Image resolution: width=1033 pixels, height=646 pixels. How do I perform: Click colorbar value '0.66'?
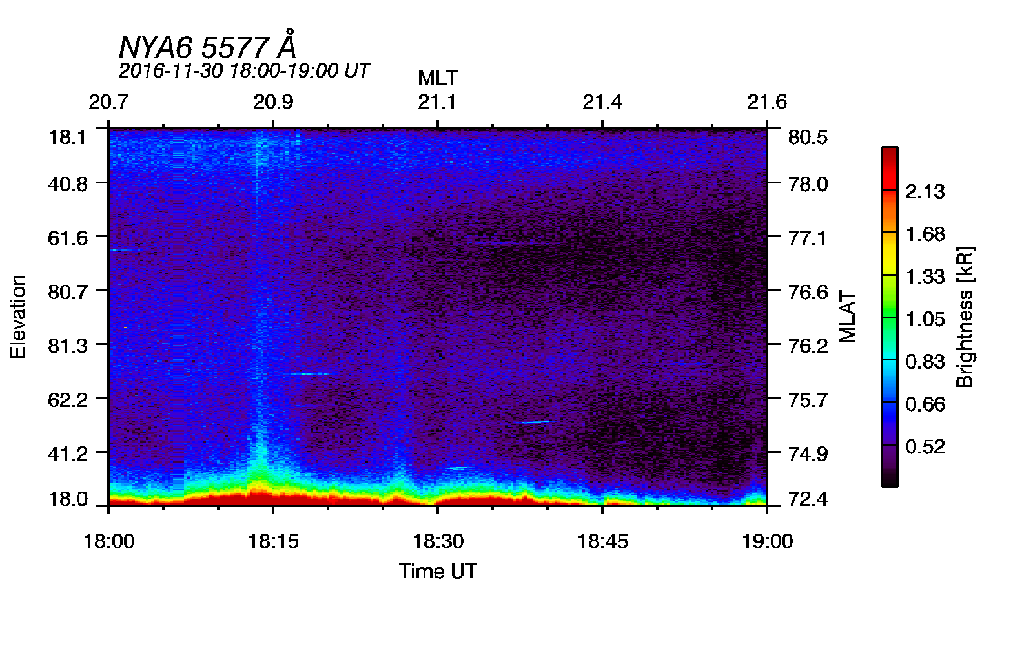point(925,404)
